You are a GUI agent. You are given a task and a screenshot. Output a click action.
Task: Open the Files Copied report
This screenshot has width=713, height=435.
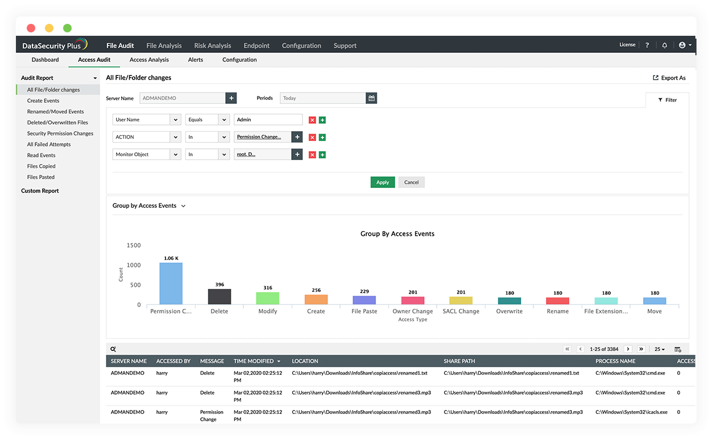pos(41,166)
